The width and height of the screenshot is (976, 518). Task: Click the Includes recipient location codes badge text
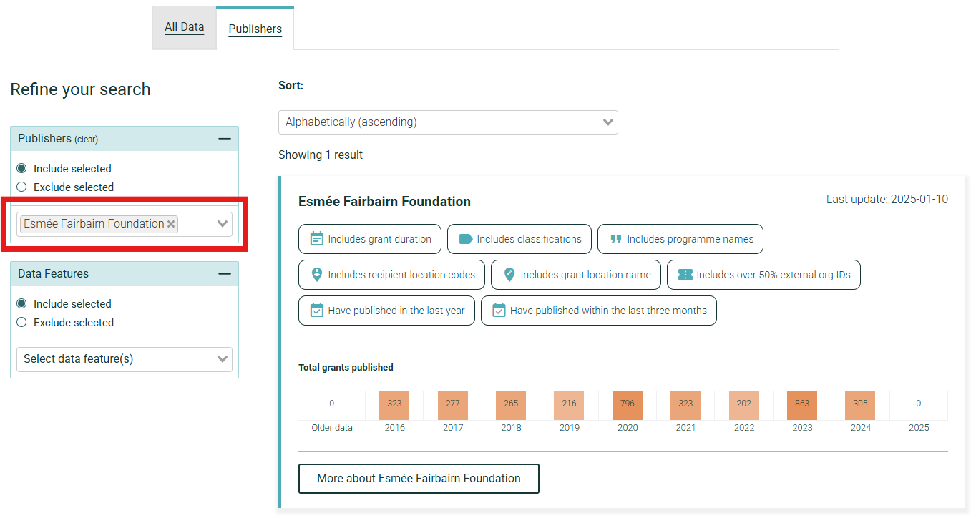(x=401, y=275)
